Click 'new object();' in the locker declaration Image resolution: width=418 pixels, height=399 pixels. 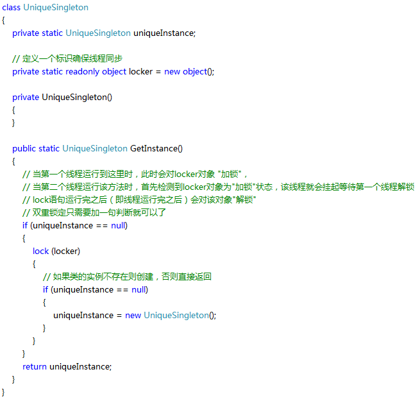(189, 72)
